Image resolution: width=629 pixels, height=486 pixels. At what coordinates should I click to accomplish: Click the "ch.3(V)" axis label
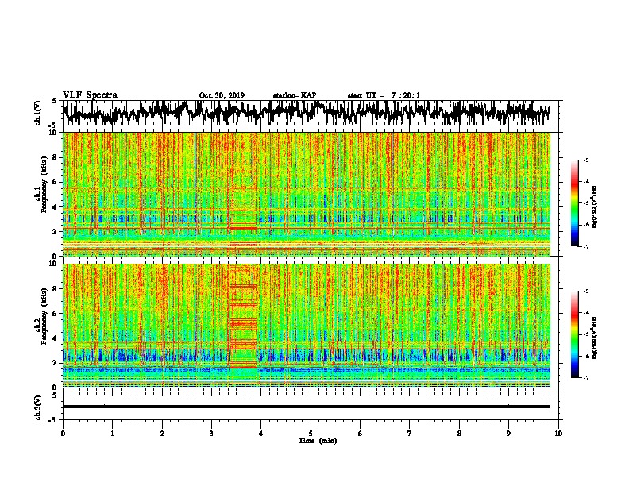point(38,407)
